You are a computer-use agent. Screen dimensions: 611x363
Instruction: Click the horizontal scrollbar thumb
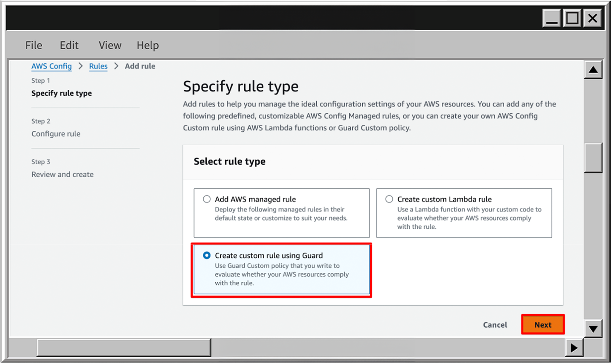pyautogui.click(x=124, y=348)
